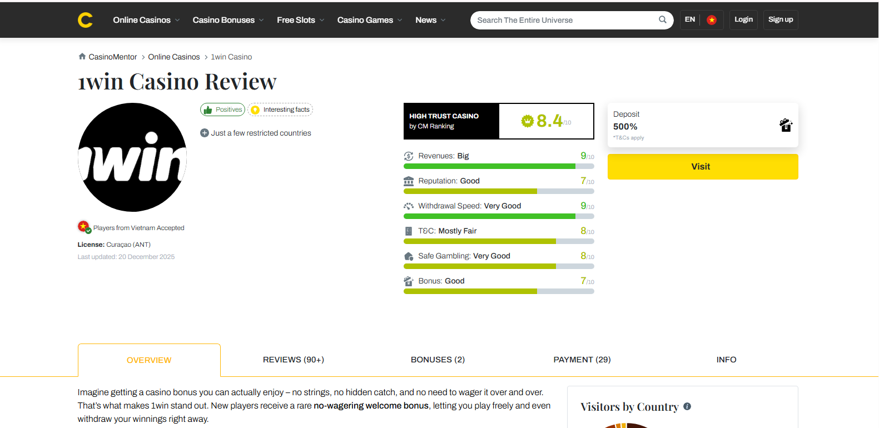Switch to the REVIEWS (90+) tab
This screenshot has width=879, height=428.
click(x=294, y=360)
